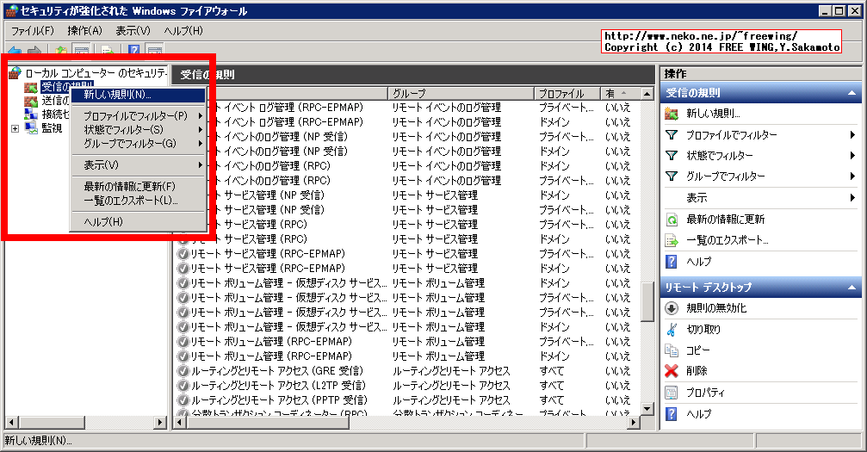Choose 最新の情報に更新(F) from context menu

139,187
